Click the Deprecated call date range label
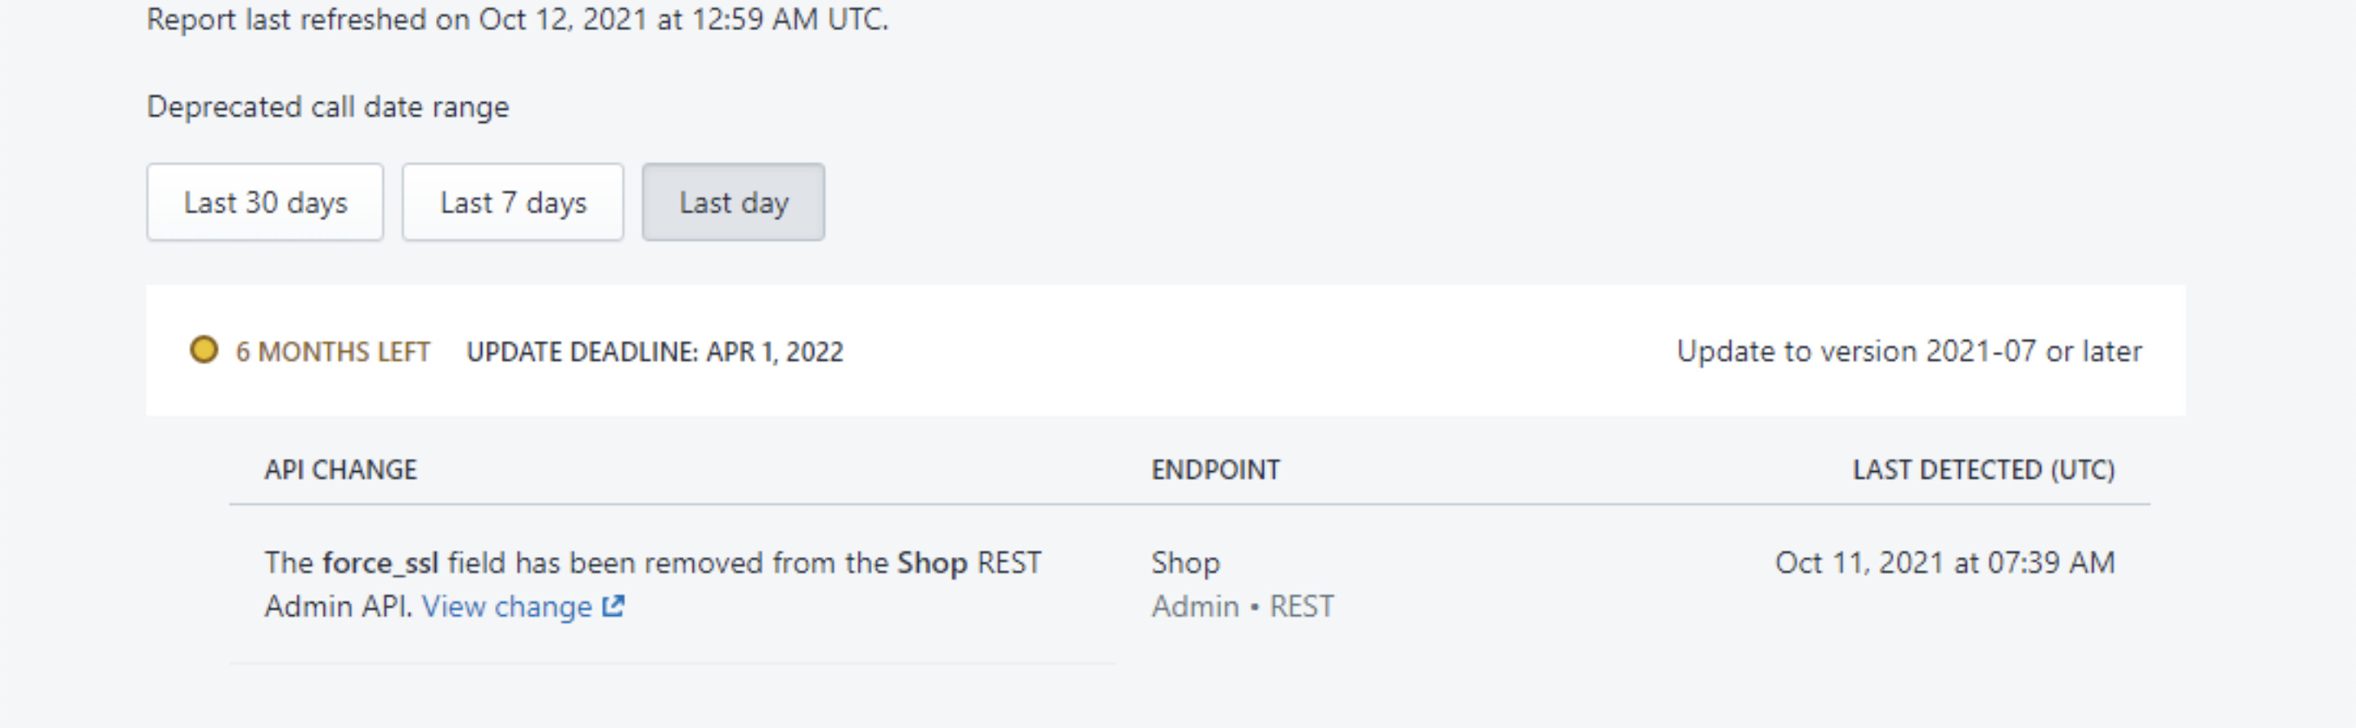The width and height of the screenshot is (2356, 728). click(327, 107)
